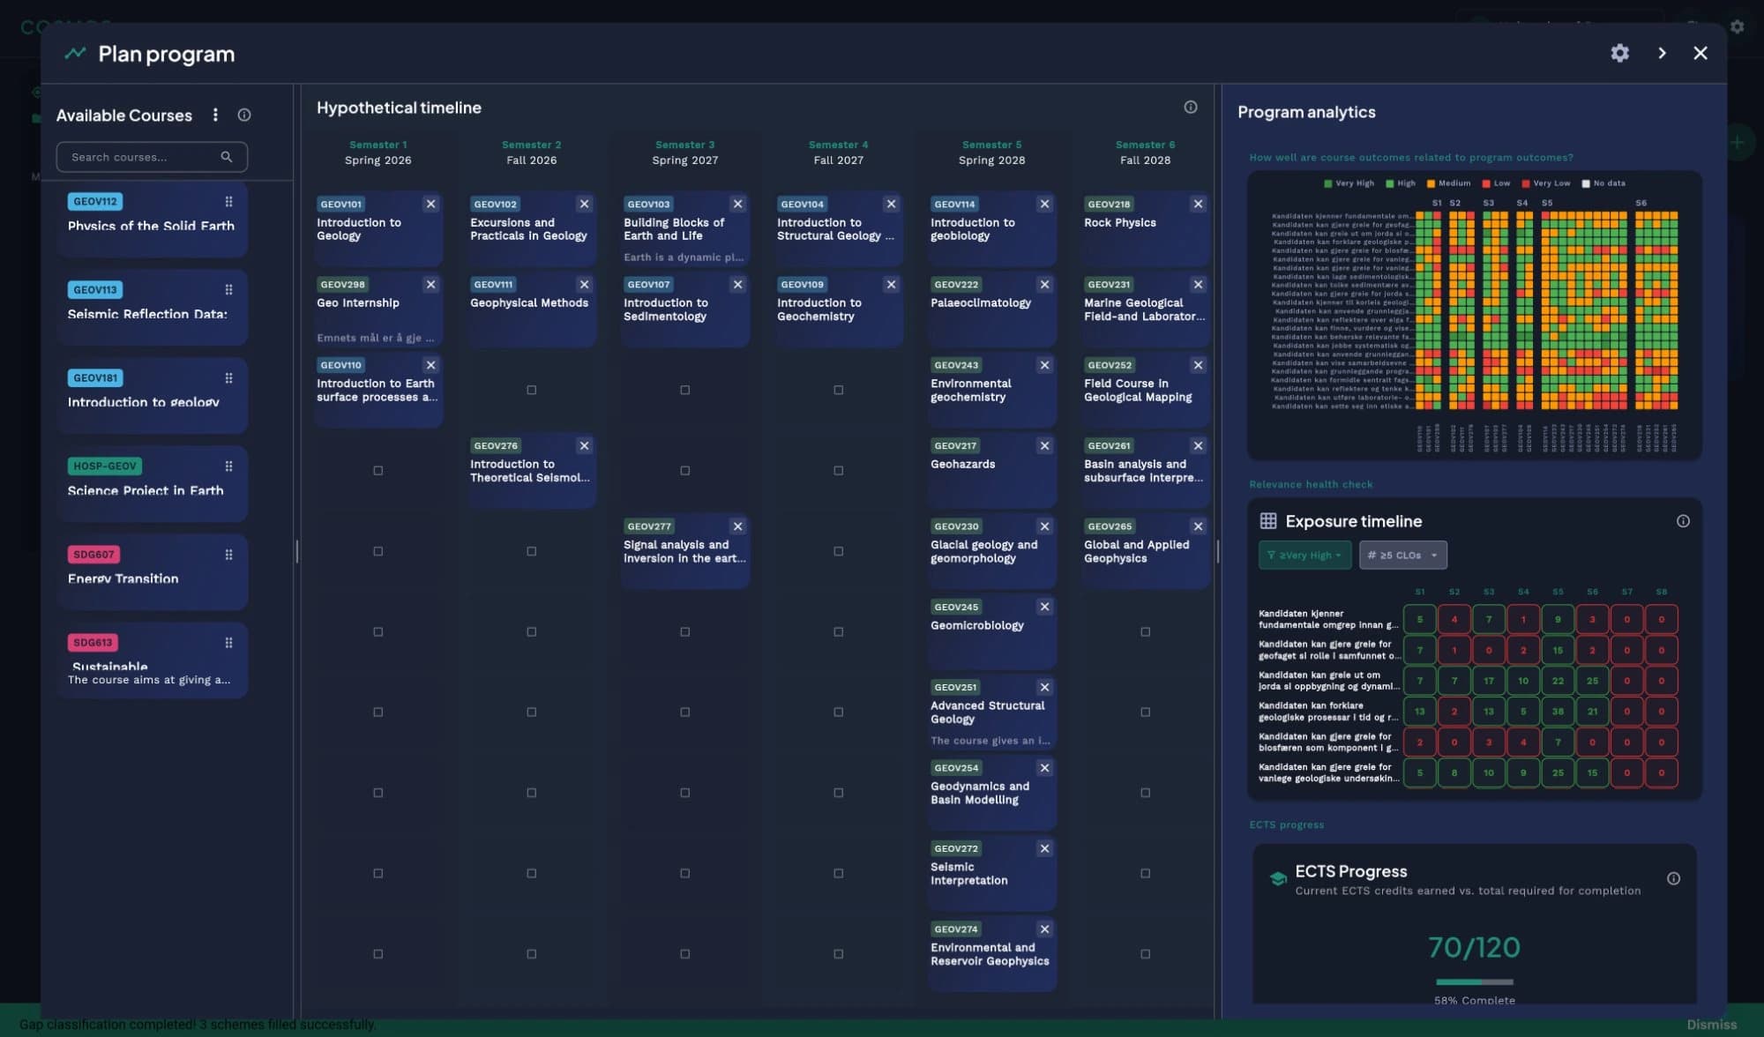Open the ≥Very High filter dropdown
The width and height of the screenshot is (1764, 1037).
click(x=1304, y=555)
